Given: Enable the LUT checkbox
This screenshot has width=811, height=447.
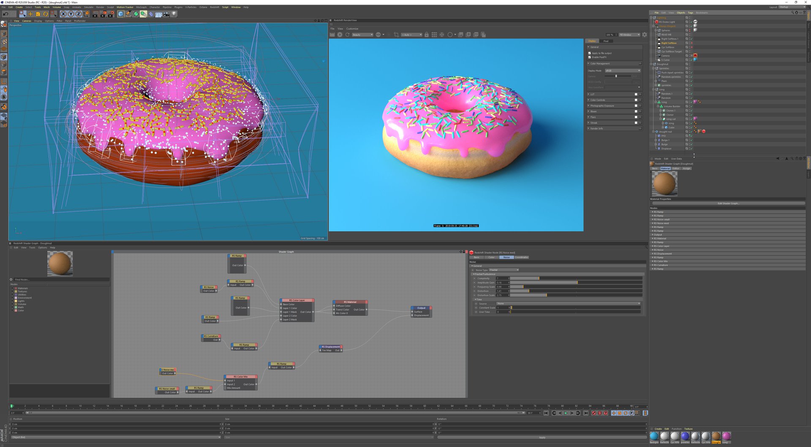Looking at the screenshot, I should (636, 94).
